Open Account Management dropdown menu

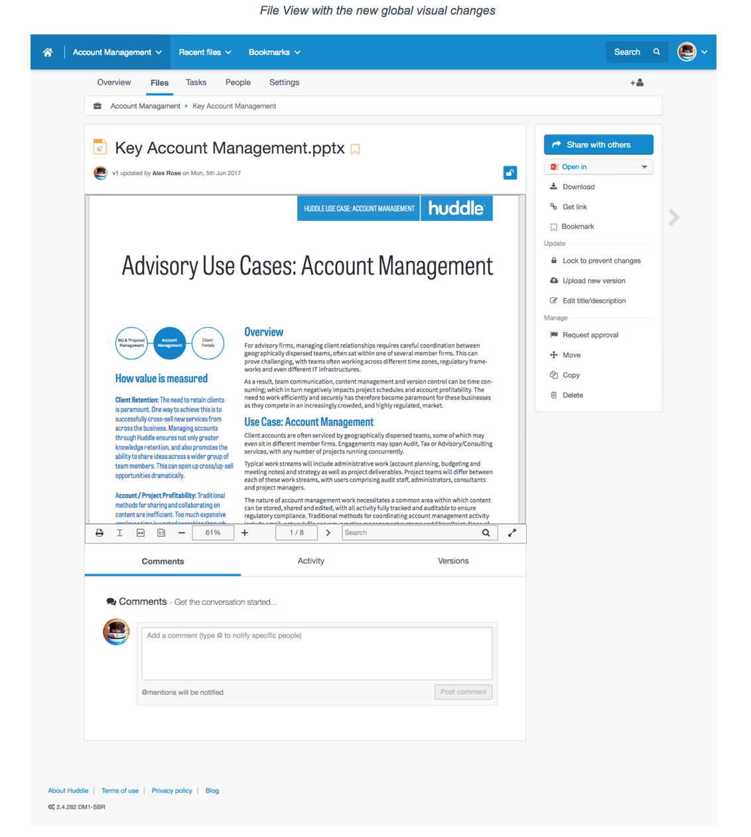[x=117, y=52]
